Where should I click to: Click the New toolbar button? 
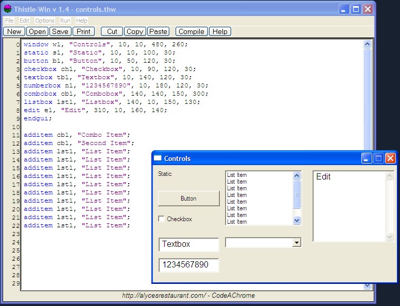(x=14, y=31)
